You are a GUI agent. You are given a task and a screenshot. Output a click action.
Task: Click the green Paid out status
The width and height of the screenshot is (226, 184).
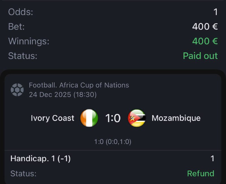click(x=200, y=56)
